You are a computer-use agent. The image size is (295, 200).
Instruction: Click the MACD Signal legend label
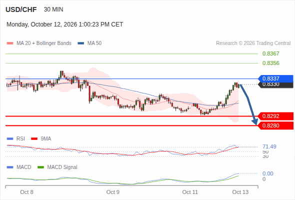point(62,167)
